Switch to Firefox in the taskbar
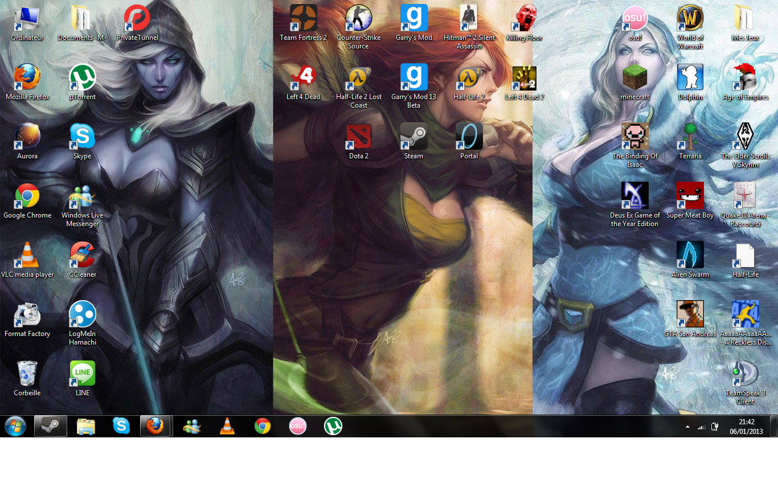Image resolution: width=778 pixels, height=504 pixels. [155, 426]
